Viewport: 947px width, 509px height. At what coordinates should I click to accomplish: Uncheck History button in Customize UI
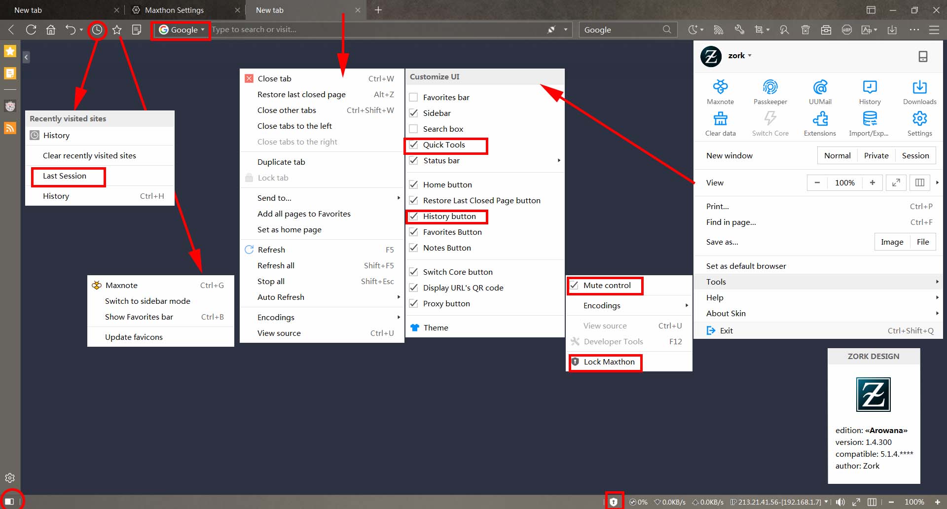(x=414, y=216)
